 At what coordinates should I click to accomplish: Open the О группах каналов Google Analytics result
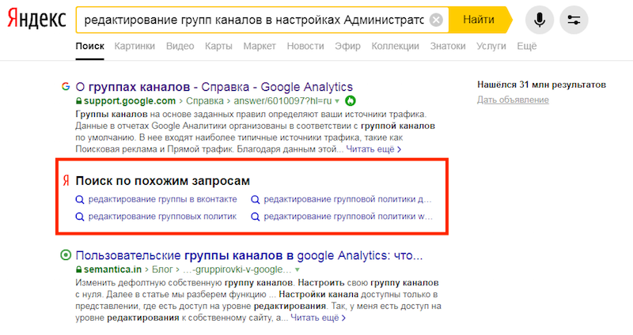(x=214, y=87)
